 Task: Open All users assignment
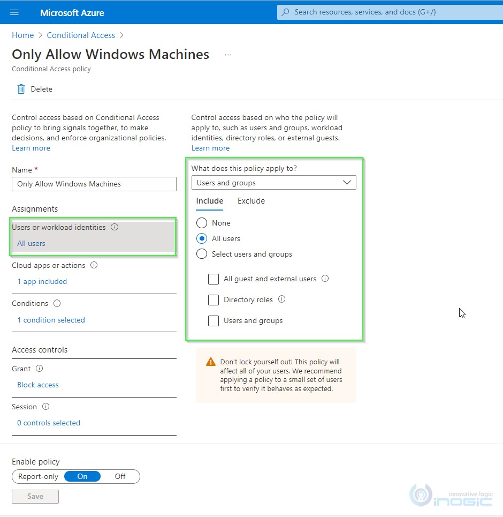coord(31,243)
